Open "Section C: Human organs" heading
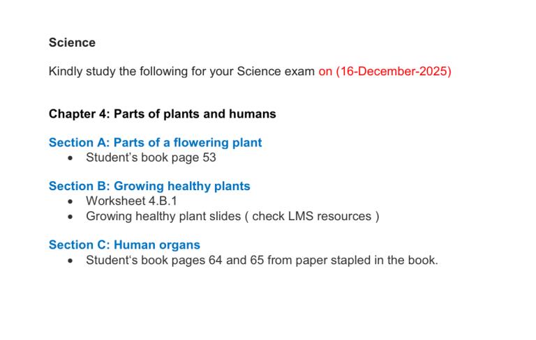Image resolution: width=536 pixels, height=340 pixels. 124,245
